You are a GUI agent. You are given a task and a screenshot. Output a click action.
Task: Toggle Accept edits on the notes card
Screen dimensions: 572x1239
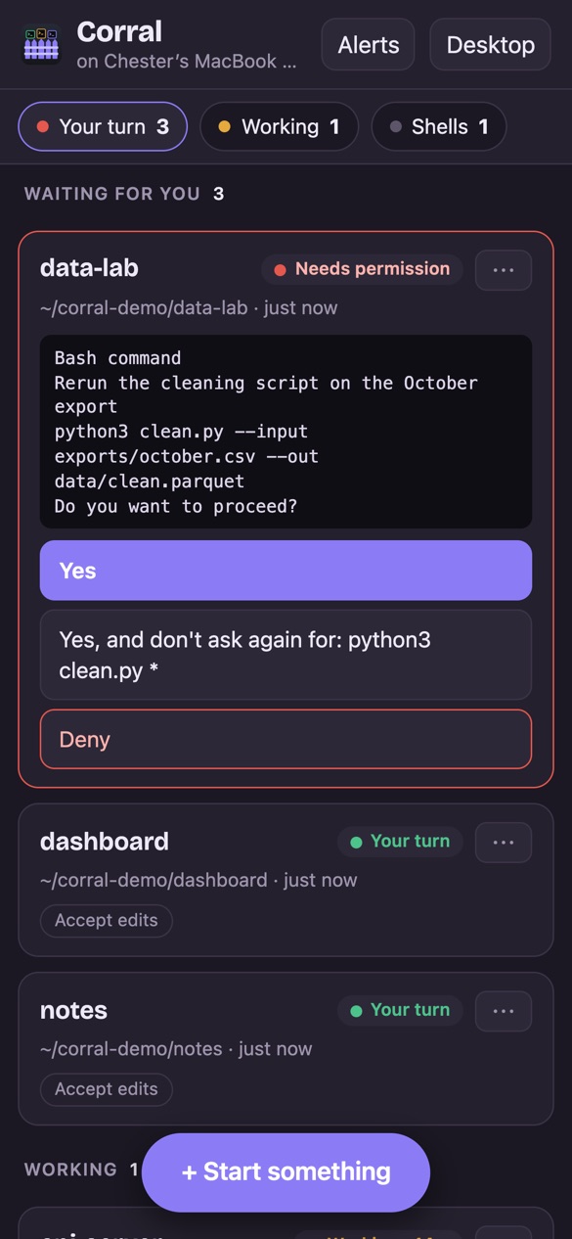pyautogui.click(x=107, y=1089)
